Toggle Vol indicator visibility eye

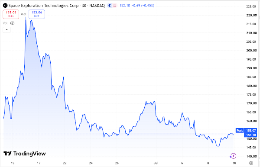[12, 23]
